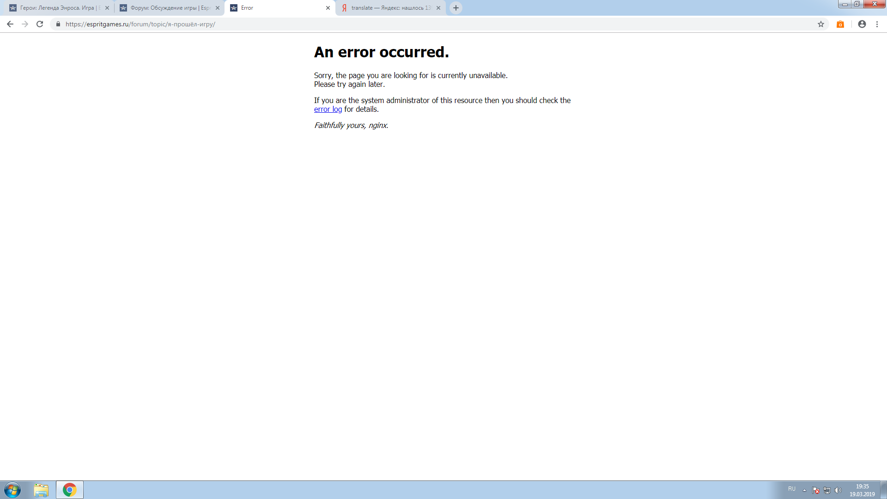Open the error log link
The image size is (887, 499).
point(328,110)
